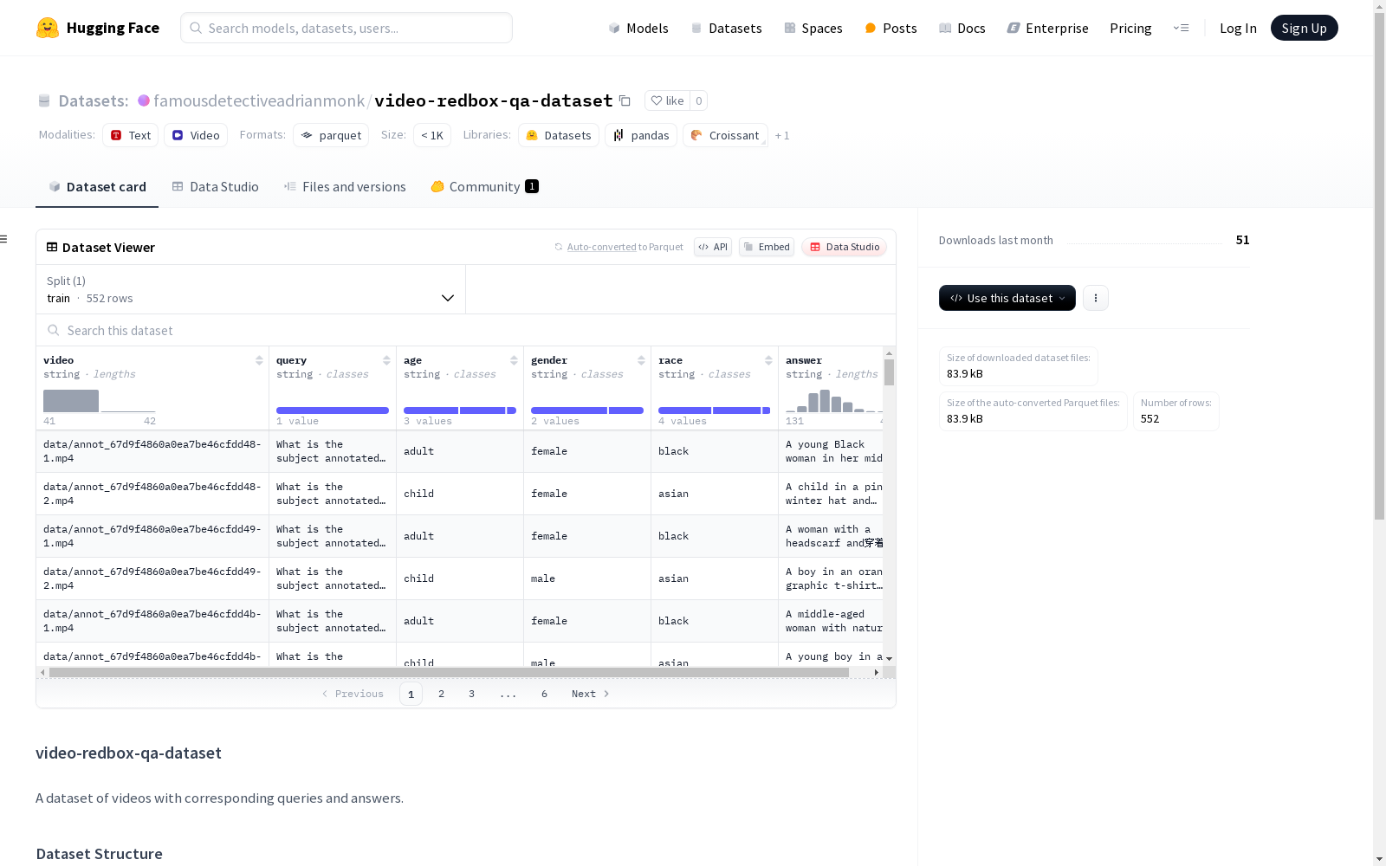Click the Sign Up button
The image size is (1386, 866).
[1305, 28]
